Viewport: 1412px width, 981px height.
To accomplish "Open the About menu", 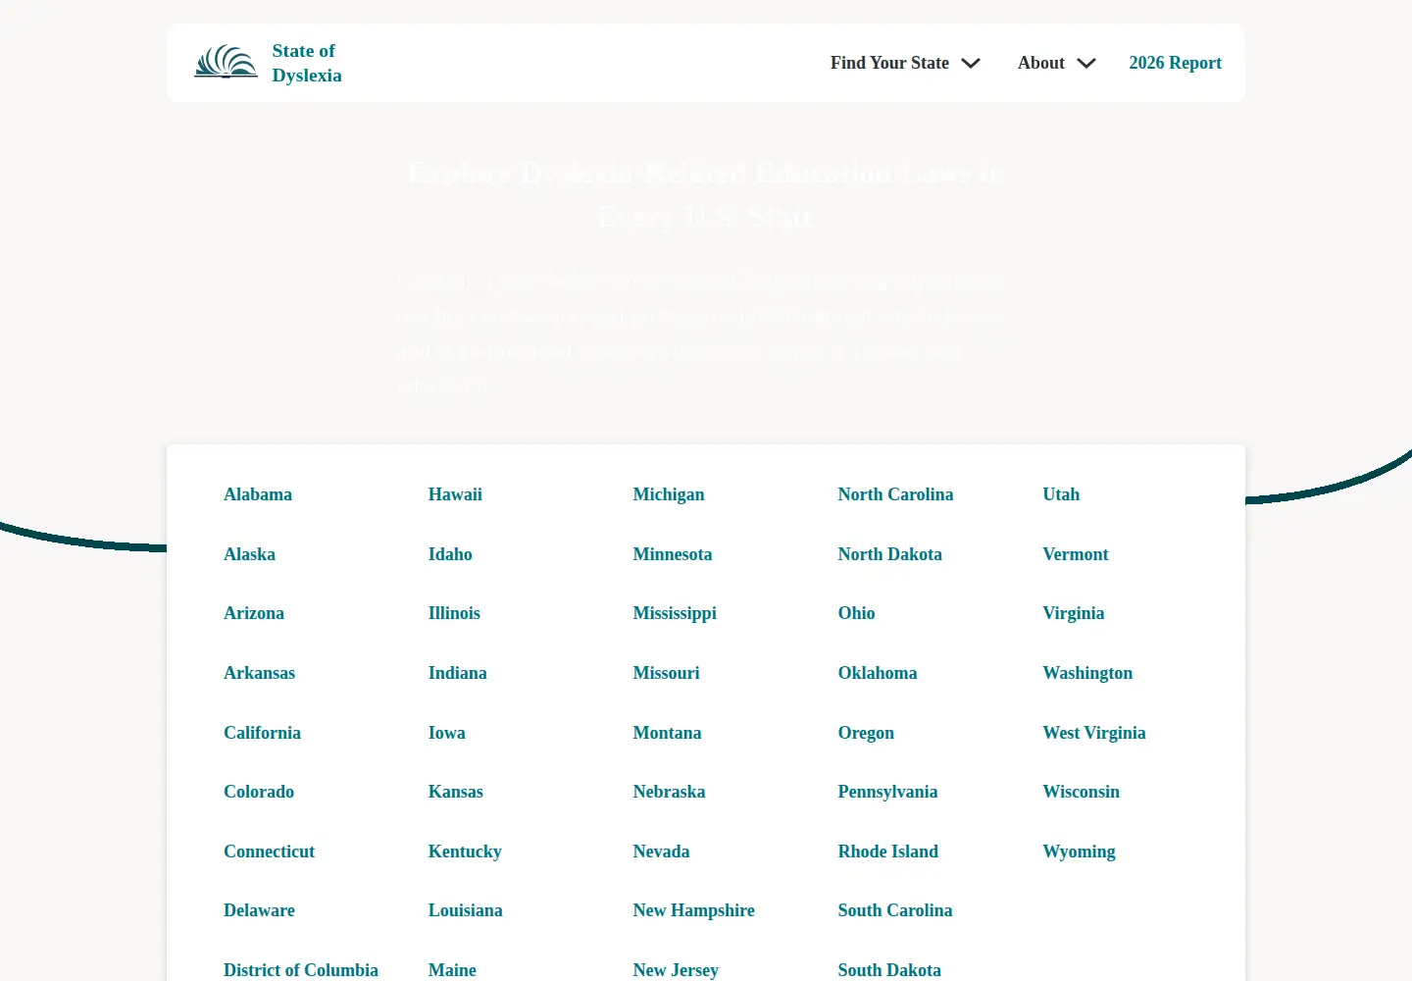I will [1040, 63].
